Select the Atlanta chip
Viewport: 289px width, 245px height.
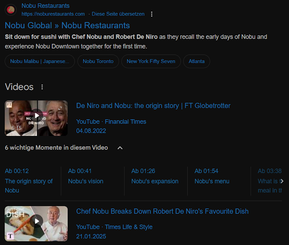click(196, 61)
